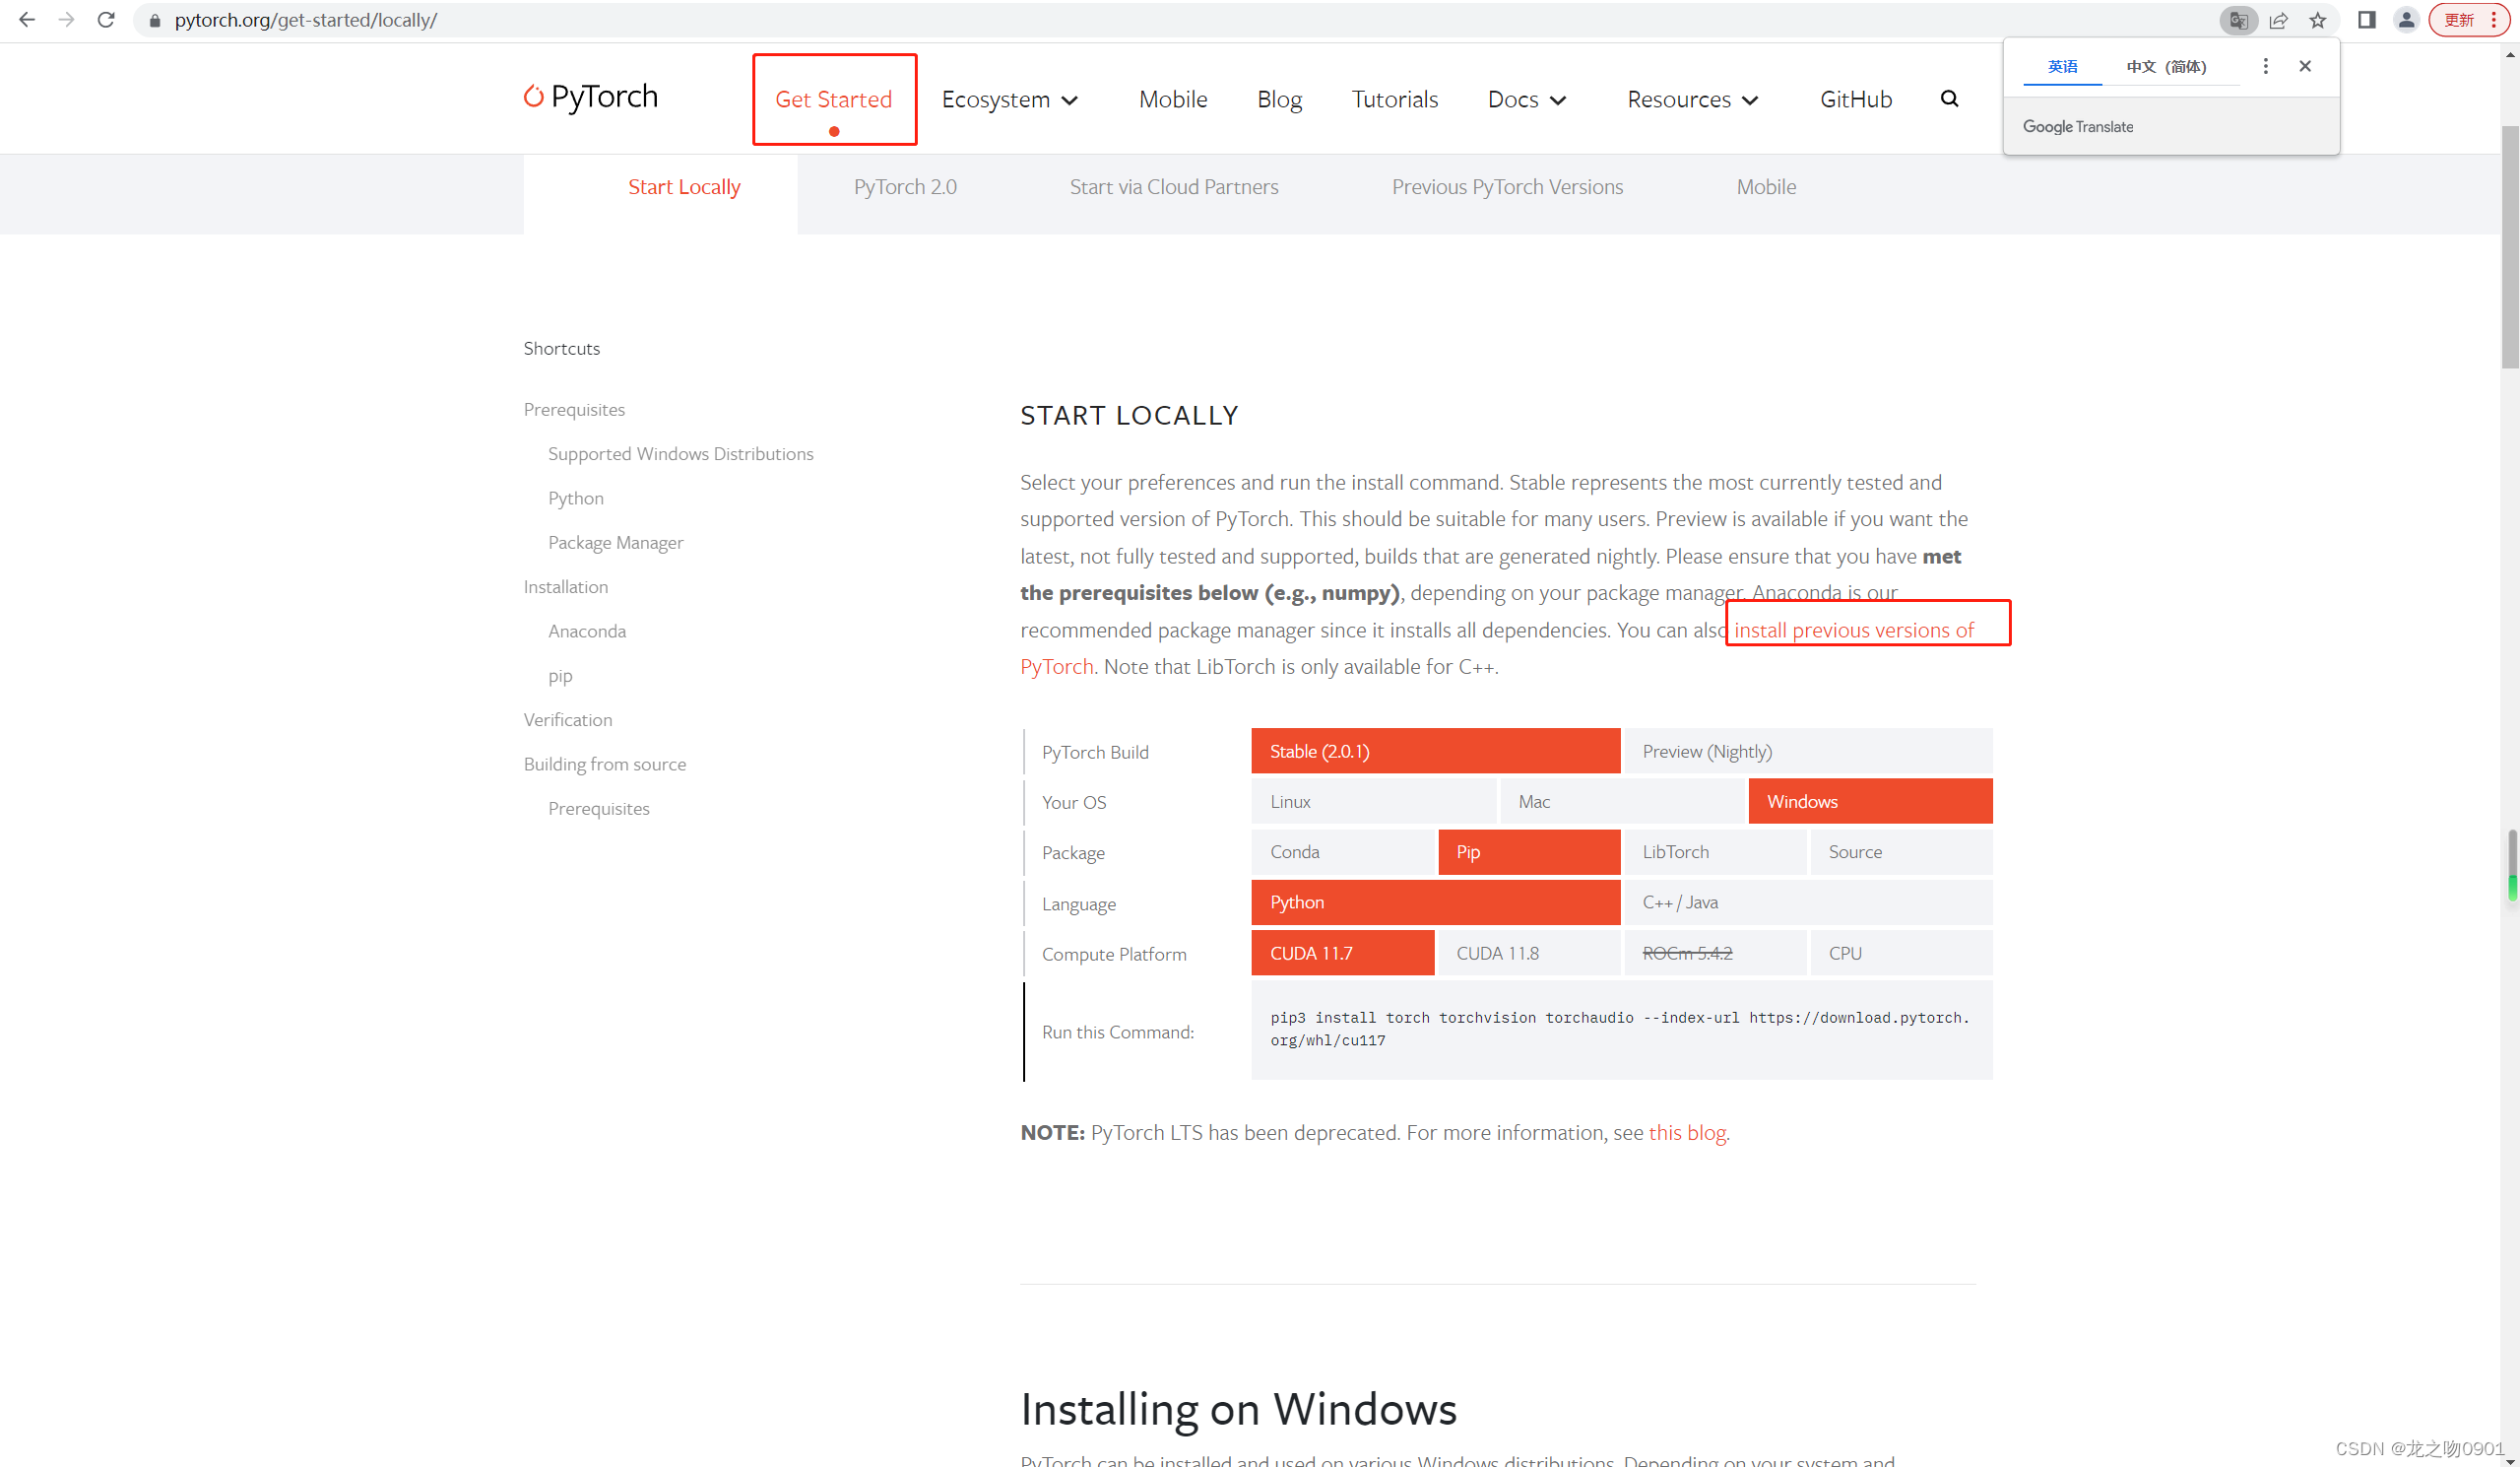Select Preview (Nightly) build option
The image size is (2520, 1467).
coord(1808,752)
